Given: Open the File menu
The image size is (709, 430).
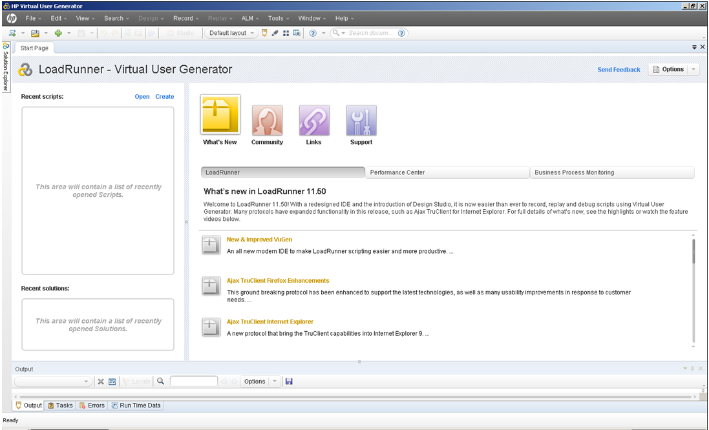Looking at the screenshot, I should click(34, 18).
